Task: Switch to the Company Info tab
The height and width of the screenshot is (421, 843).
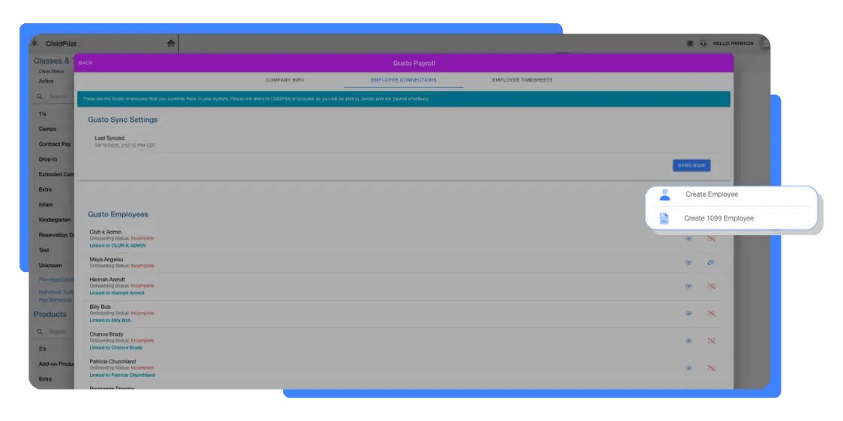Action: [x=285, y=80]
